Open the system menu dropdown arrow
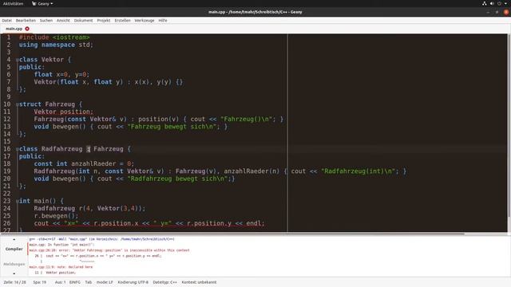Screen dimensions: 511x287 coord(505,3)
